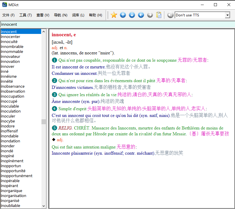Open the 词库 (L) menu
235x209 pixels.
[x=78, y=15]
